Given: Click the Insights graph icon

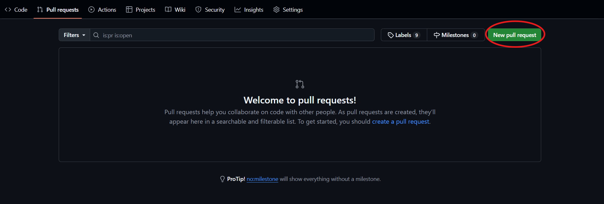Looking at the screenshot, I should [238, 10].
